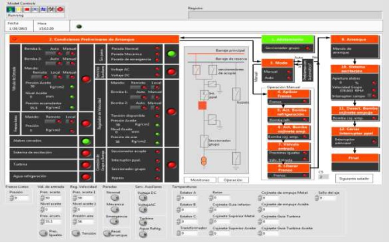Viewport: 390px width, 243px height.
Task: Toggle the Voltaje DC auxiliary switch
Action: [143, 198]
